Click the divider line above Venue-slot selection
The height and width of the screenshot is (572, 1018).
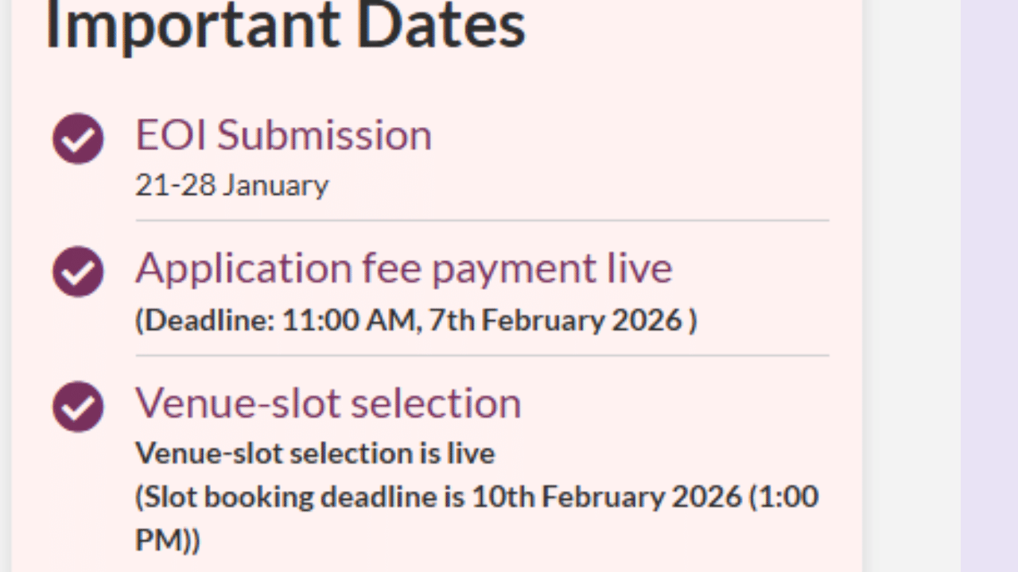click(482, 355)
